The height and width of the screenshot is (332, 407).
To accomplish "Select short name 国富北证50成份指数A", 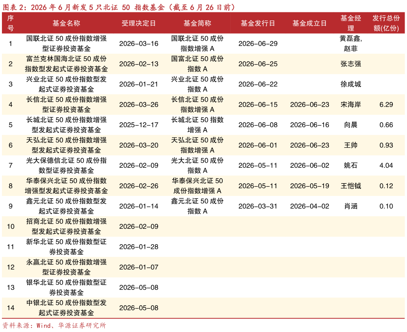I will [x=197, y=64].
